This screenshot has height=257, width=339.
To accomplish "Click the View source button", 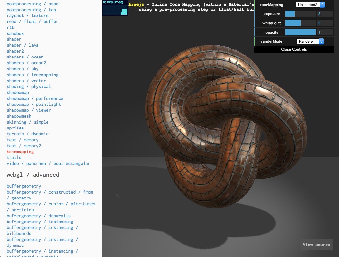I will click(316, 245).
